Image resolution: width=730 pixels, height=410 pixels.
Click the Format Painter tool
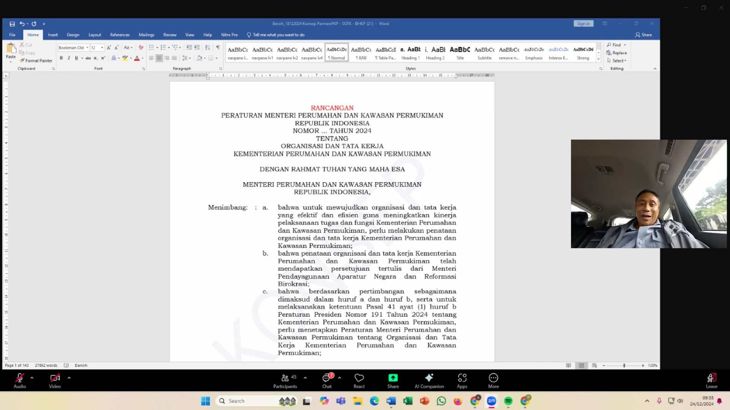[36, 61]
